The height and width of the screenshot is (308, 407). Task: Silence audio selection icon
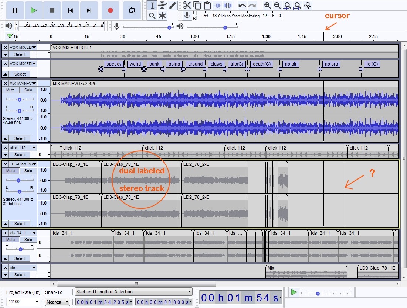(228, 6)
